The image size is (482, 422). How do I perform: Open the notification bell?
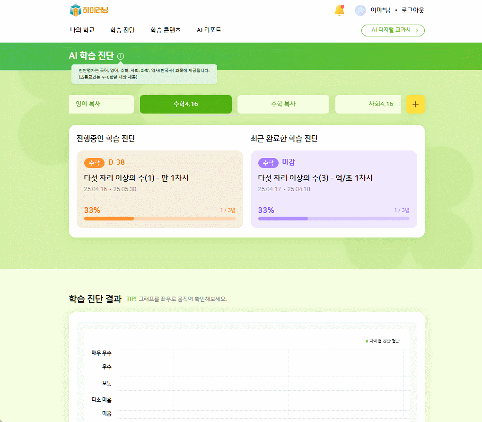(339, 10)
